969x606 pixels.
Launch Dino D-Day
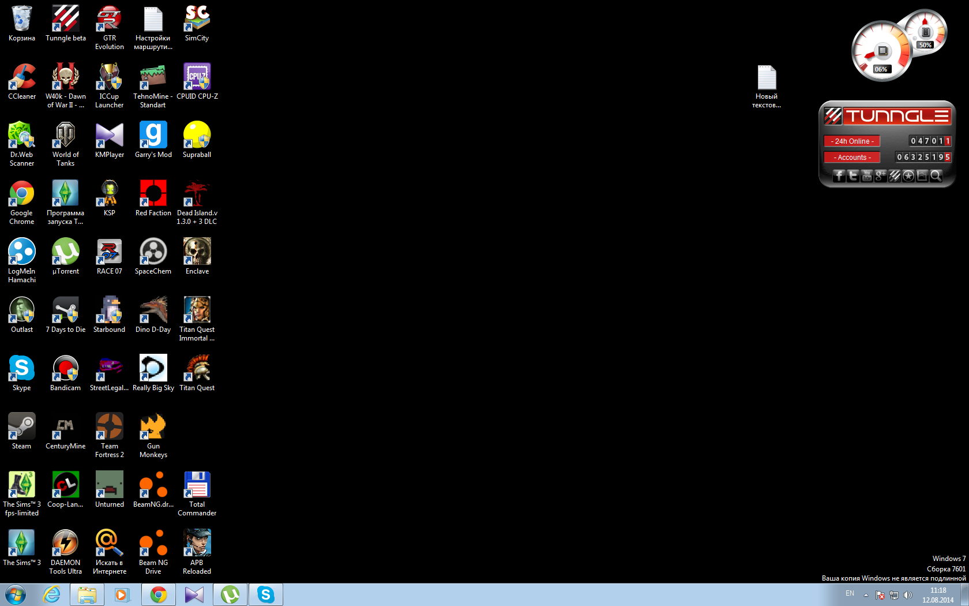(x=153, y=315)
